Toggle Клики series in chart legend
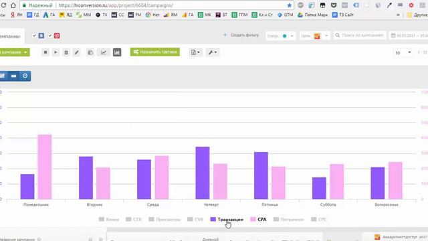428x241 pixels. coord(108,219)
